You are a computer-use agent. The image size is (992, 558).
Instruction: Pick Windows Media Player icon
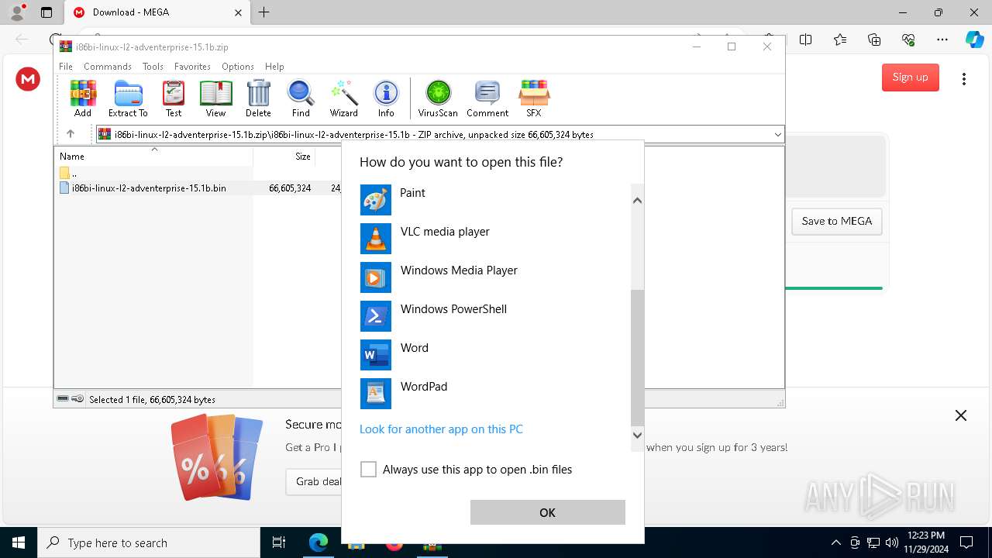click(376, 277)
